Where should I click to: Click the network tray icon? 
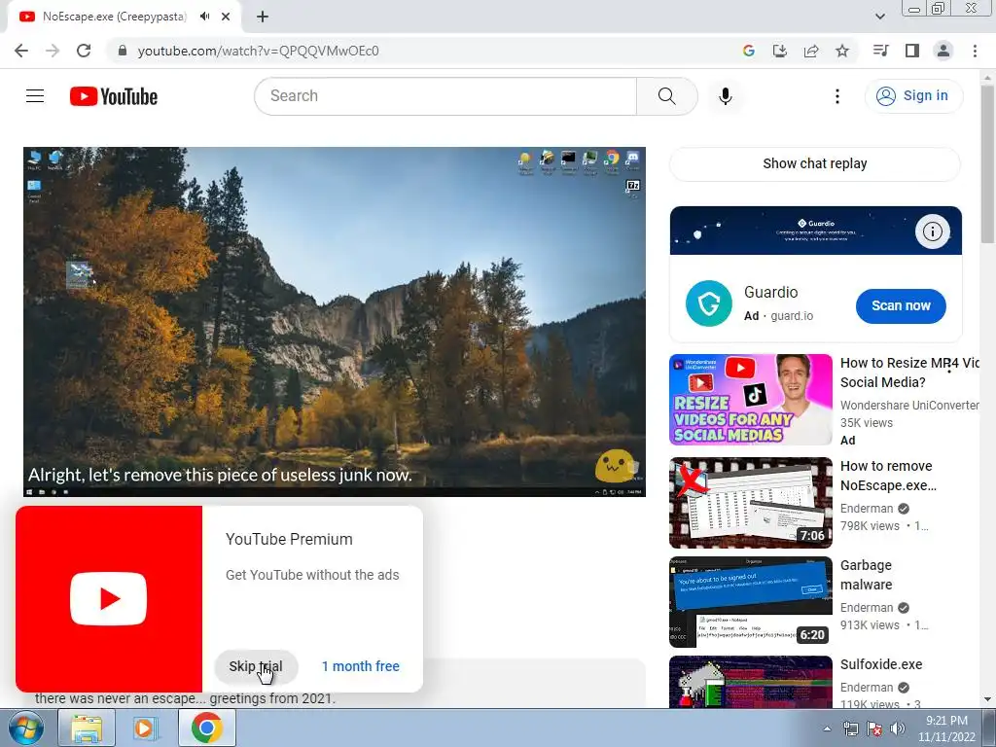point(850,729)
